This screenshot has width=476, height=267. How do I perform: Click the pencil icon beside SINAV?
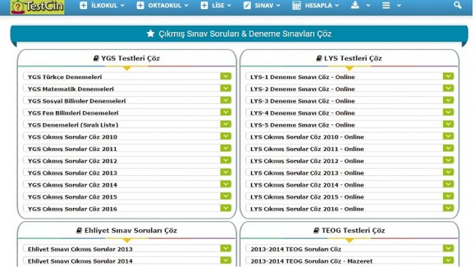(x=247, y=6)
